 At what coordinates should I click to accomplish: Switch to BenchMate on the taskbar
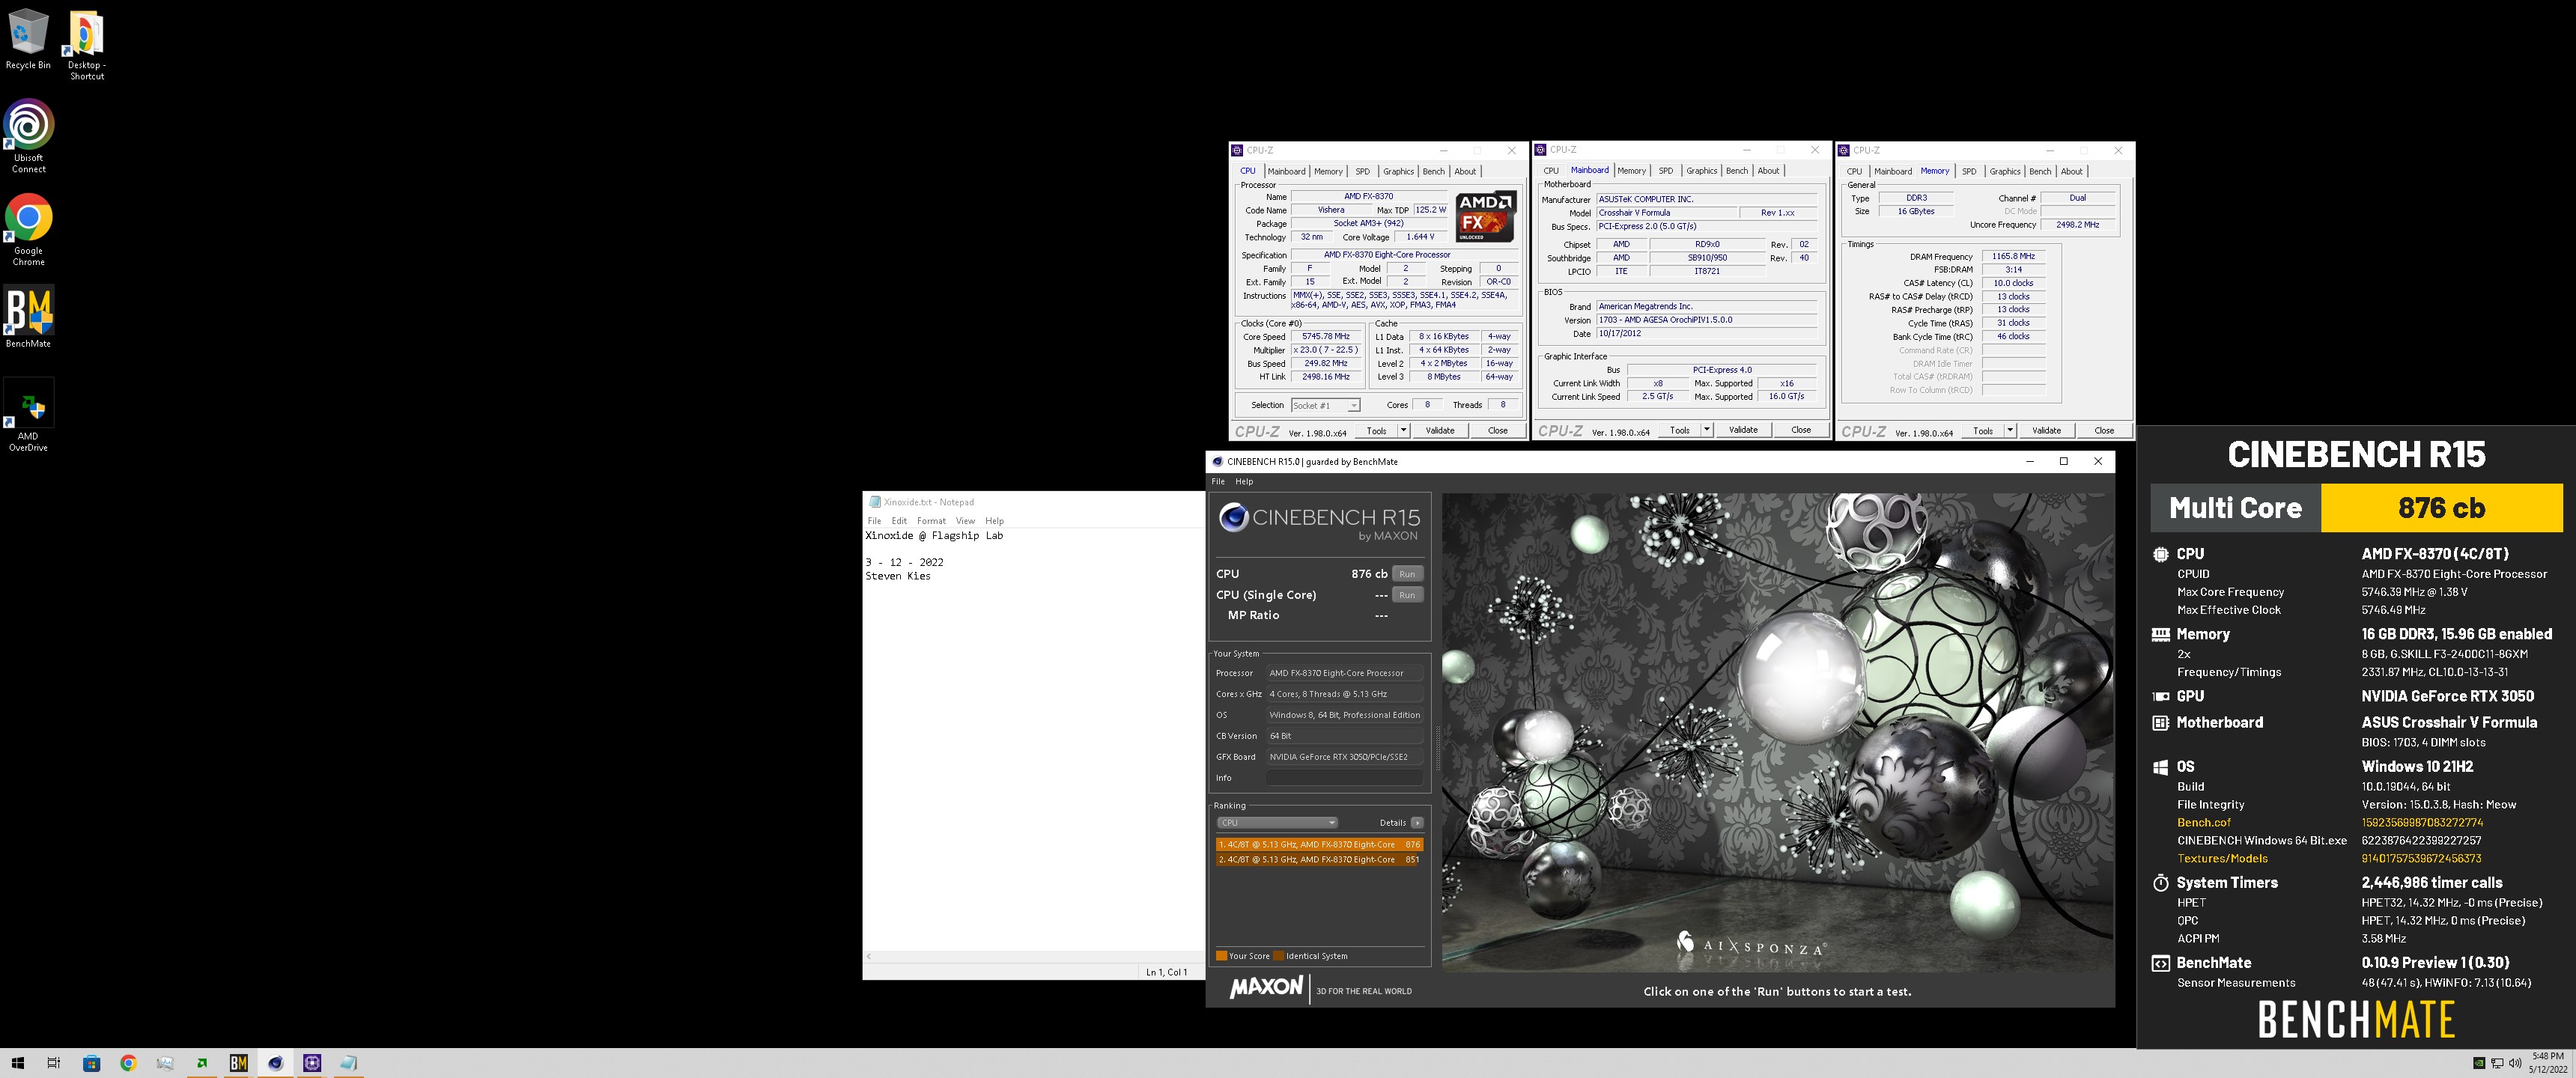click(x=238, y=1063)
